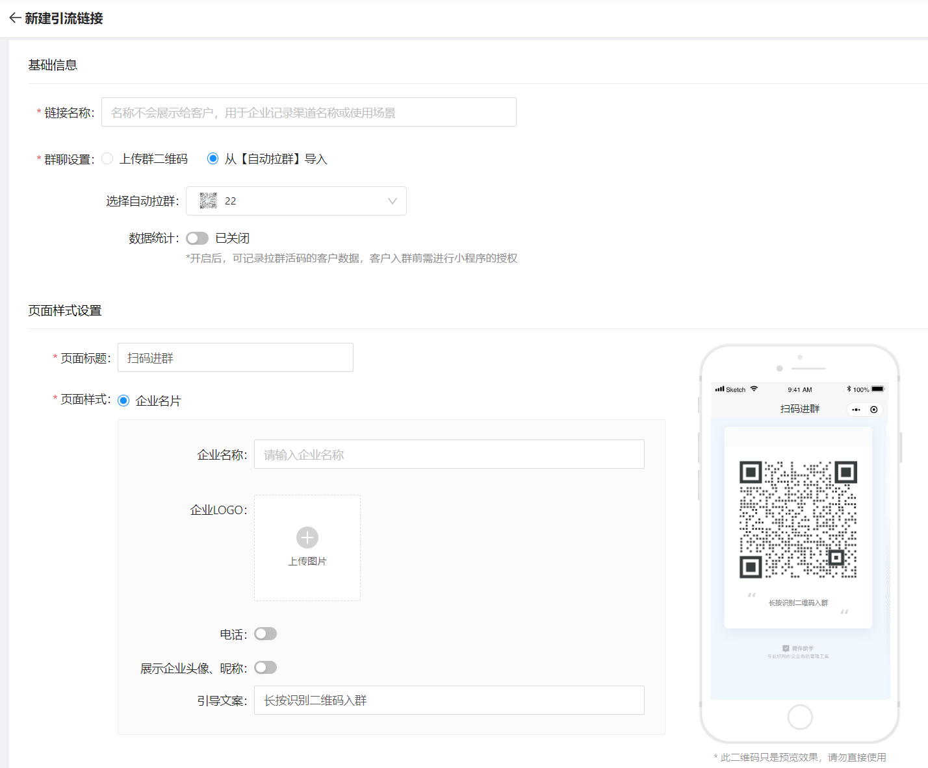
Task: Select 企业名片 page style radio
Action: pyautogui.click(x=123, y=401)
